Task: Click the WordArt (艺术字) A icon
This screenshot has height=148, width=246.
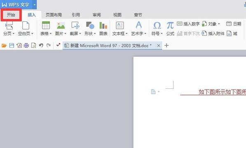Action: [x=139, y=25]
